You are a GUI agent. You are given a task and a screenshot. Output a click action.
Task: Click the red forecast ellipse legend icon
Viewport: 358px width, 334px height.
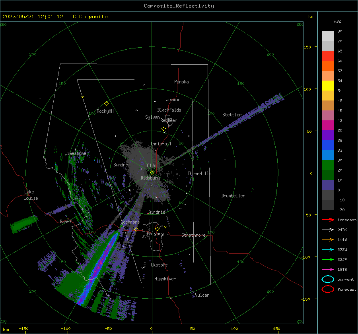point(328,289)
